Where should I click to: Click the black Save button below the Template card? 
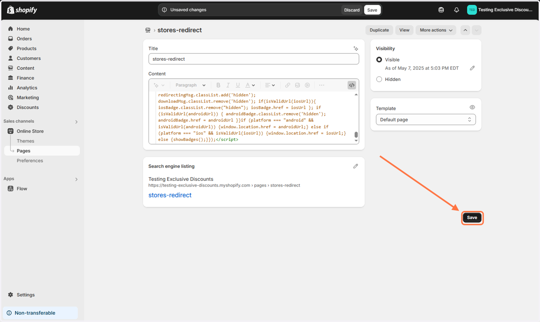[x=472, y=218]
